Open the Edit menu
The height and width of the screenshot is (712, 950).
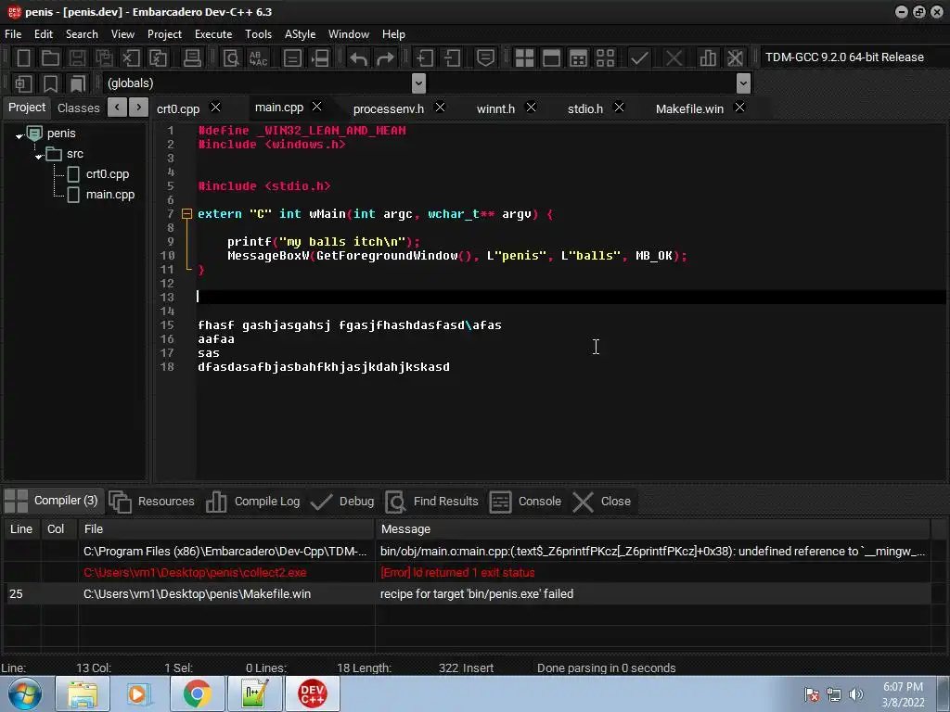pyautogui.click(x=44, y=34)
